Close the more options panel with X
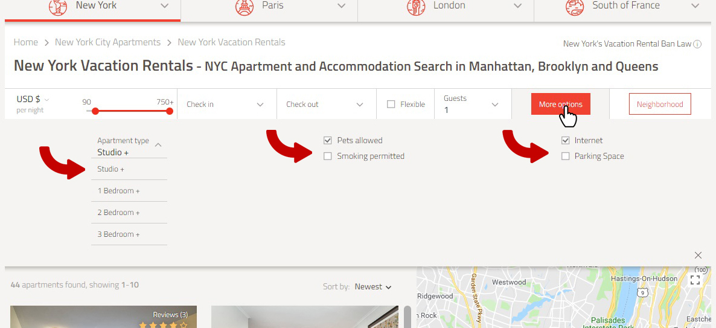 (x=698, y=255)
